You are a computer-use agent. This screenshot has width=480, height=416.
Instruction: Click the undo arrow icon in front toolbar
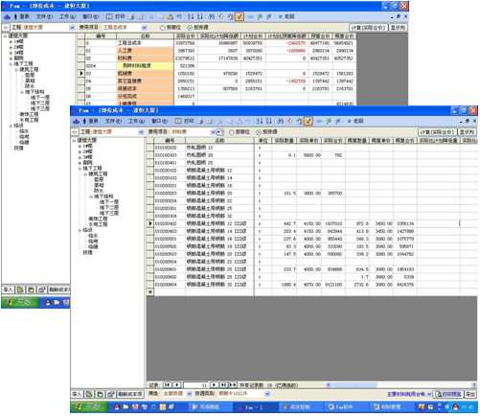click(x=299, y=122)
